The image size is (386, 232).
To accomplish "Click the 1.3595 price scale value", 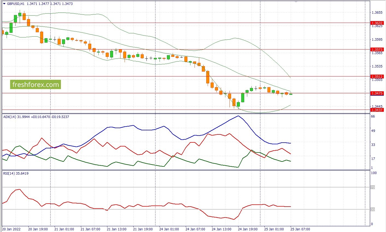I will point(377,40).
